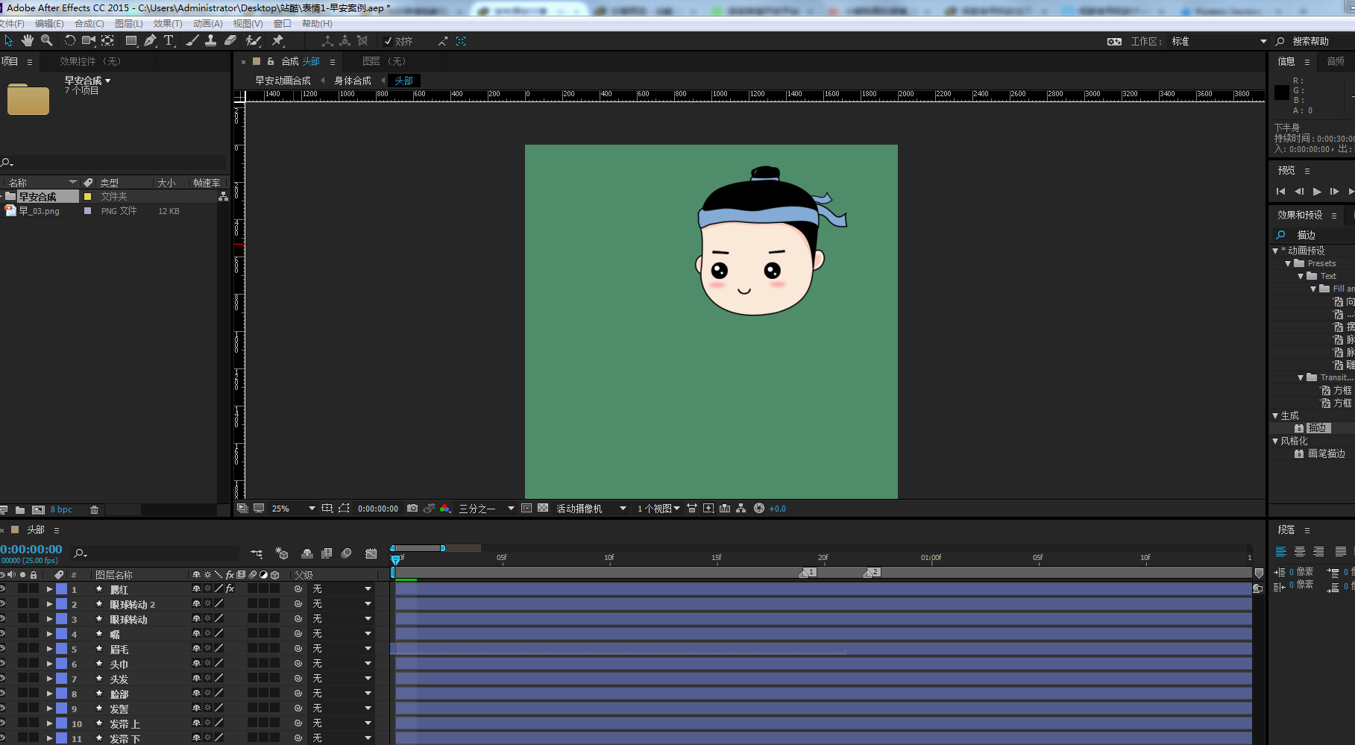Play the preview
The height and width of the screenshot is (745, 1355).
[x=1317, y=192]
